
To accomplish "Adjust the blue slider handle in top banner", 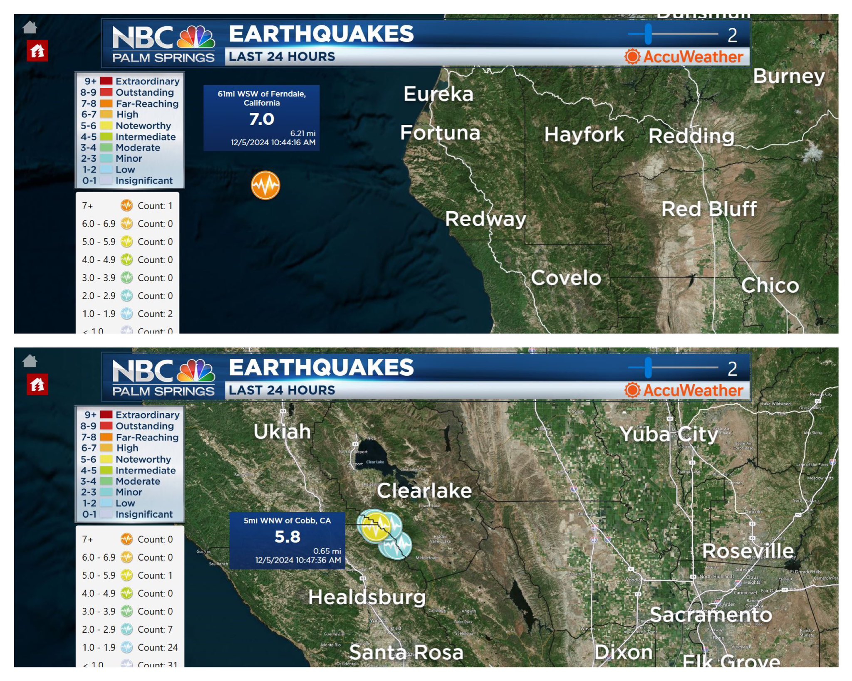I will click(648, 34).
